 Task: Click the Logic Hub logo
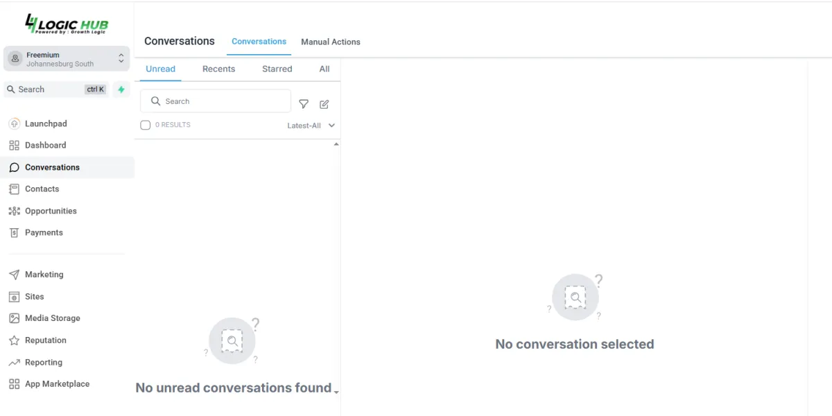coord(67,24)
